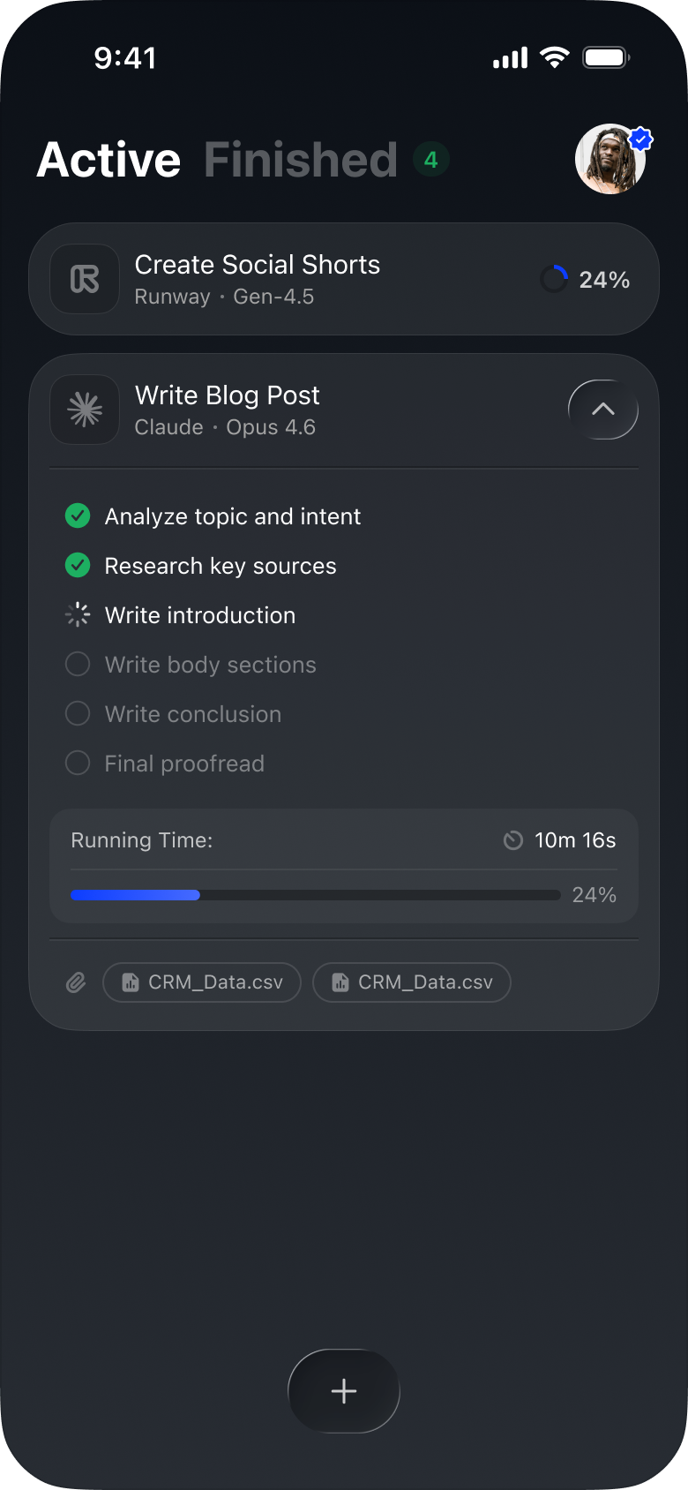Screen dimensions: 688x1490
Task: Click the running time clock icon
Action: click(512, 840)
